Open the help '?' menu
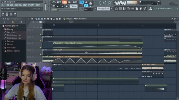Image resolution: width=179 pixels, height=100 pixels. coord(42,5)
